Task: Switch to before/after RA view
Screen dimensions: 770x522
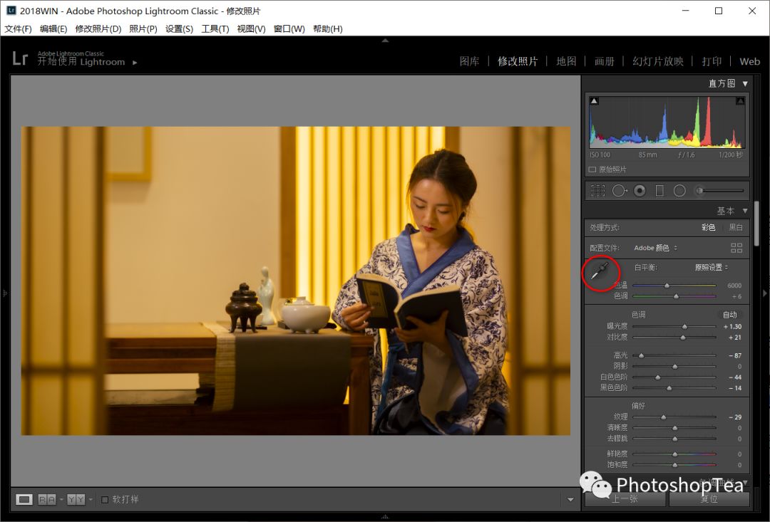Action: point(47,499)
